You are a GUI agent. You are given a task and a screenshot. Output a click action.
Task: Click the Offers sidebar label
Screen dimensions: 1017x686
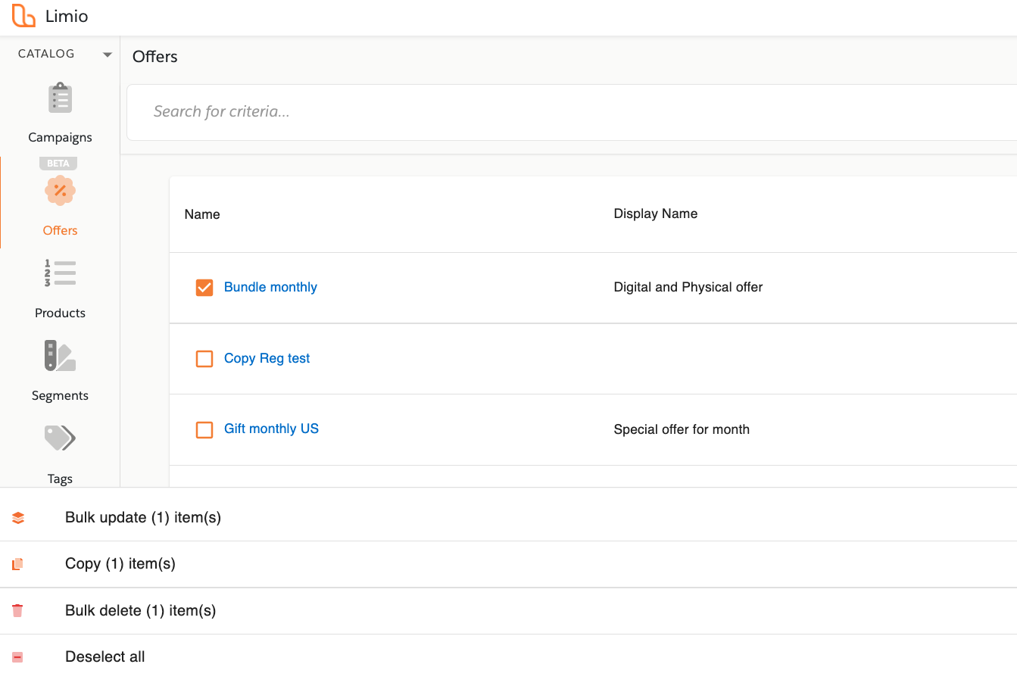coord(60,230)
